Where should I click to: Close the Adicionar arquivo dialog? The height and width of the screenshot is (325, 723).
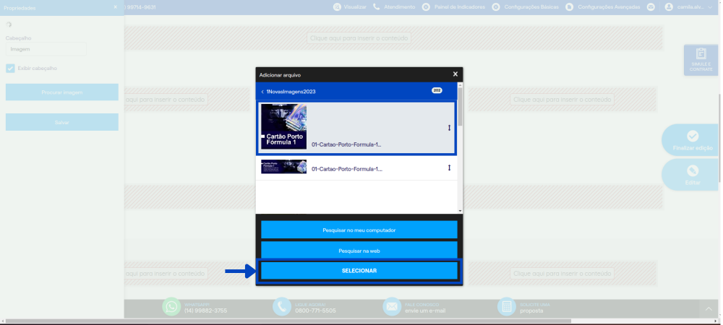click(455, 74)
